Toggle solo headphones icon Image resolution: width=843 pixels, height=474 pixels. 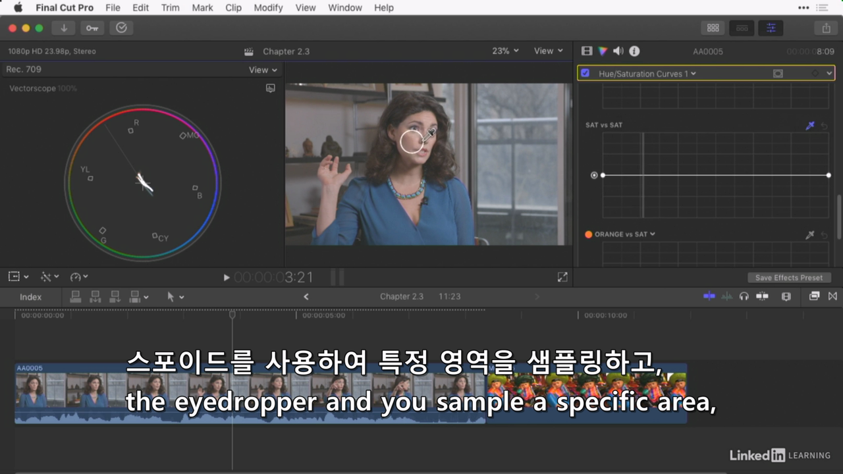744,296
